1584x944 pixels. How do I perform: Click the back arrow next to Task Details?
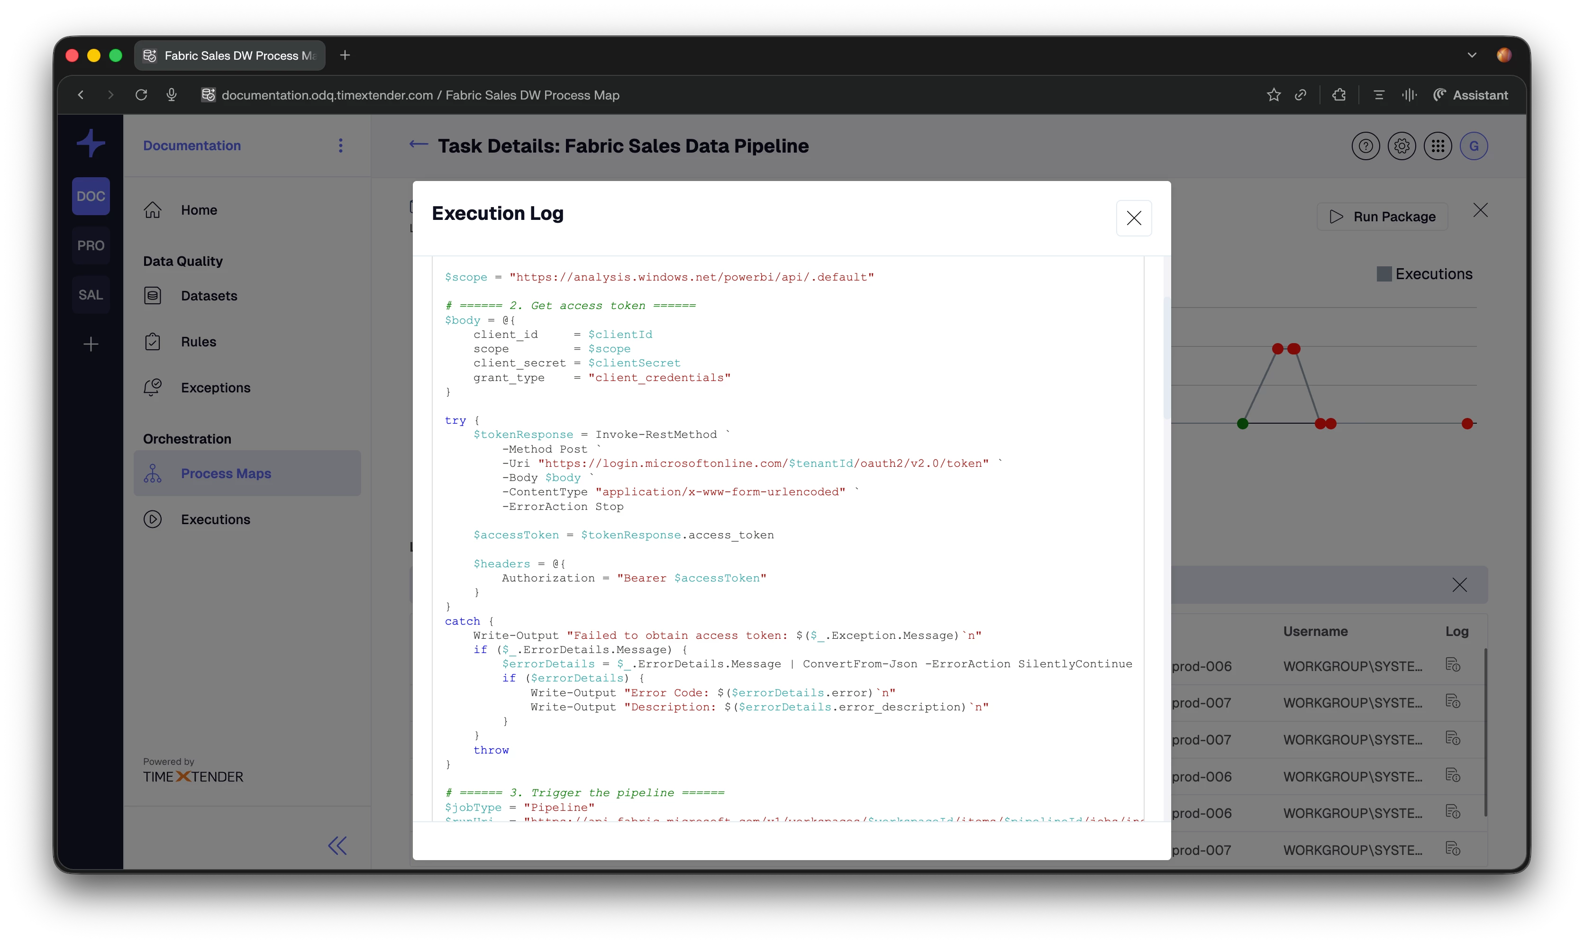[x=418, y=145]
